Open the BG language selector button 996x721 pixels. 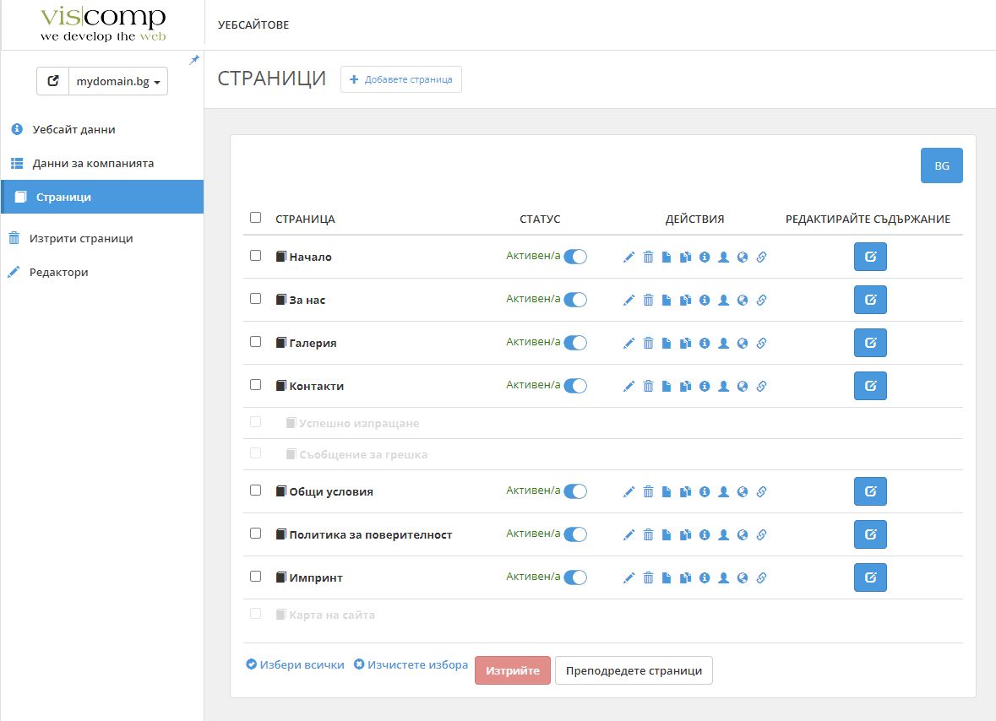(941, 166)
